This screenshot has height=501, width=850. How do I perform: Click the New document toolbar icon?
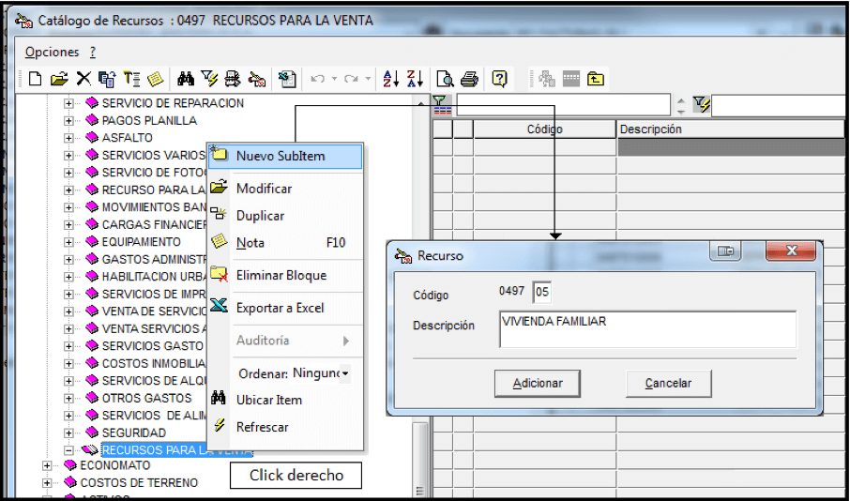click(x=36, y=79)
